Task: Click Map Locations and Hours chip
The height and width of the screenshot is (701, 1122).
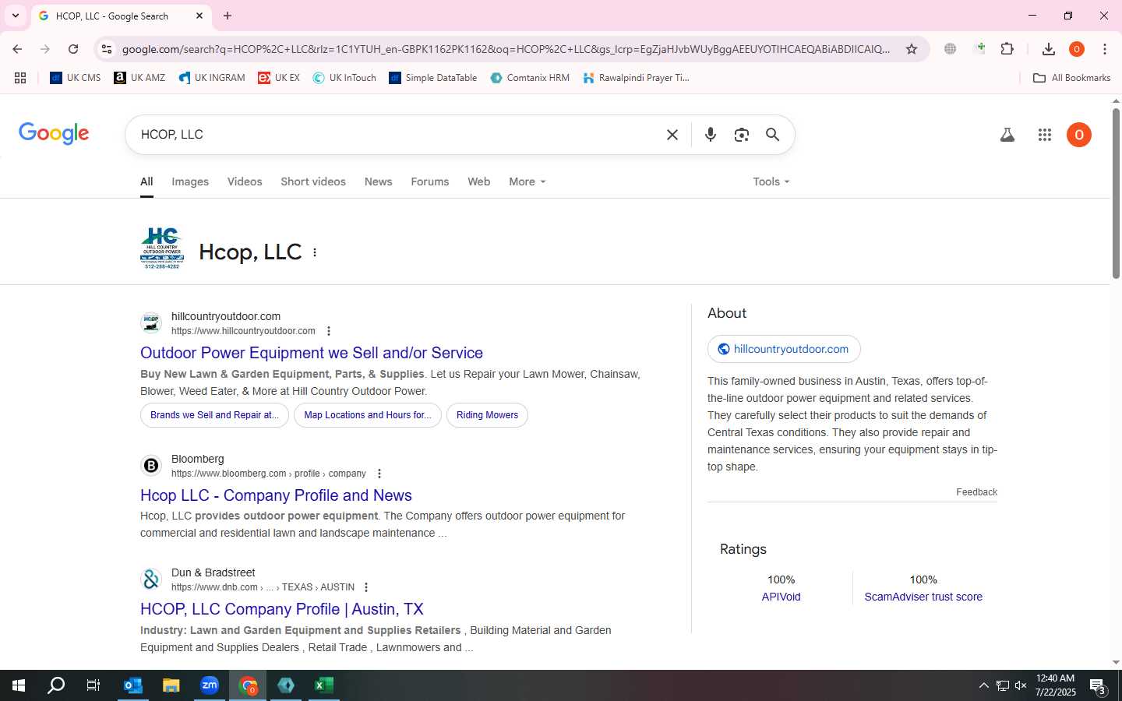Action: (x=368, y=415)
